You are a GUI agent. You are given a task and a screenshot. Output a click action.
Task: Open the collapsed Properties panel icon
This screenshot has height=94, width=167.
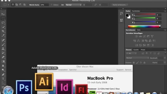[x=121, y=20]
